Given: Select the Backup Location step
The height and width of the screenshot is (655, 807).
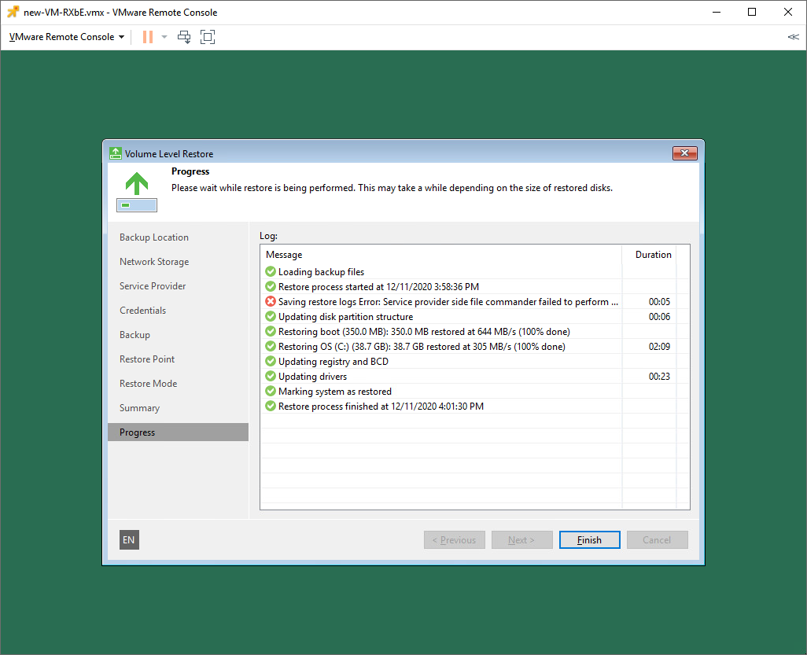Looking at the screenshot, I should tap(154, 237).
